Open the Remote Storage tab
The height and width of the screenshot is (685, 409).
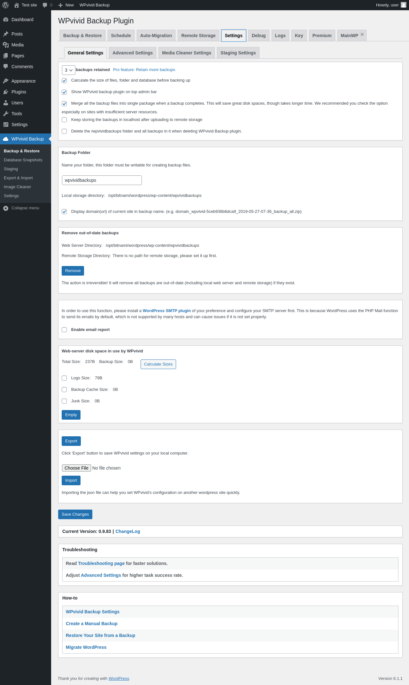tap(198, 36)
